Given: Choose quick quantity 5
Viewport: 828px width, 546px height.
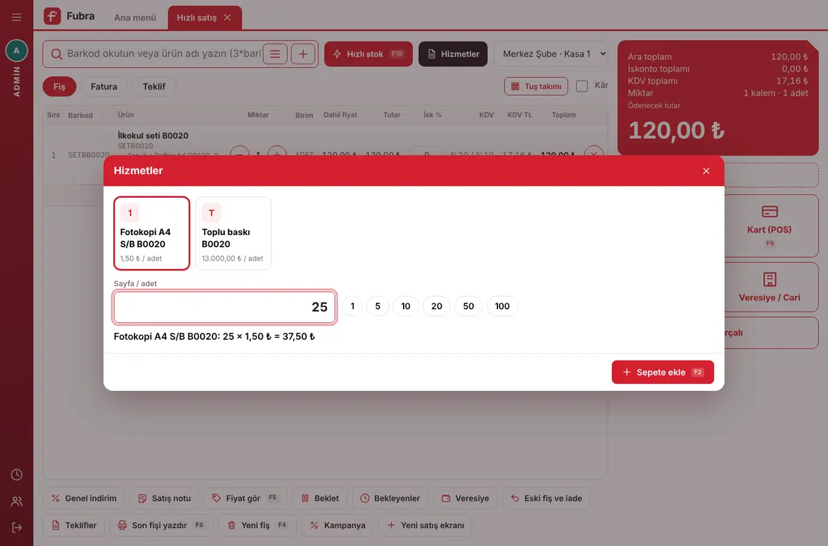Looking at the screenshot, I should [x=377, y=306].
